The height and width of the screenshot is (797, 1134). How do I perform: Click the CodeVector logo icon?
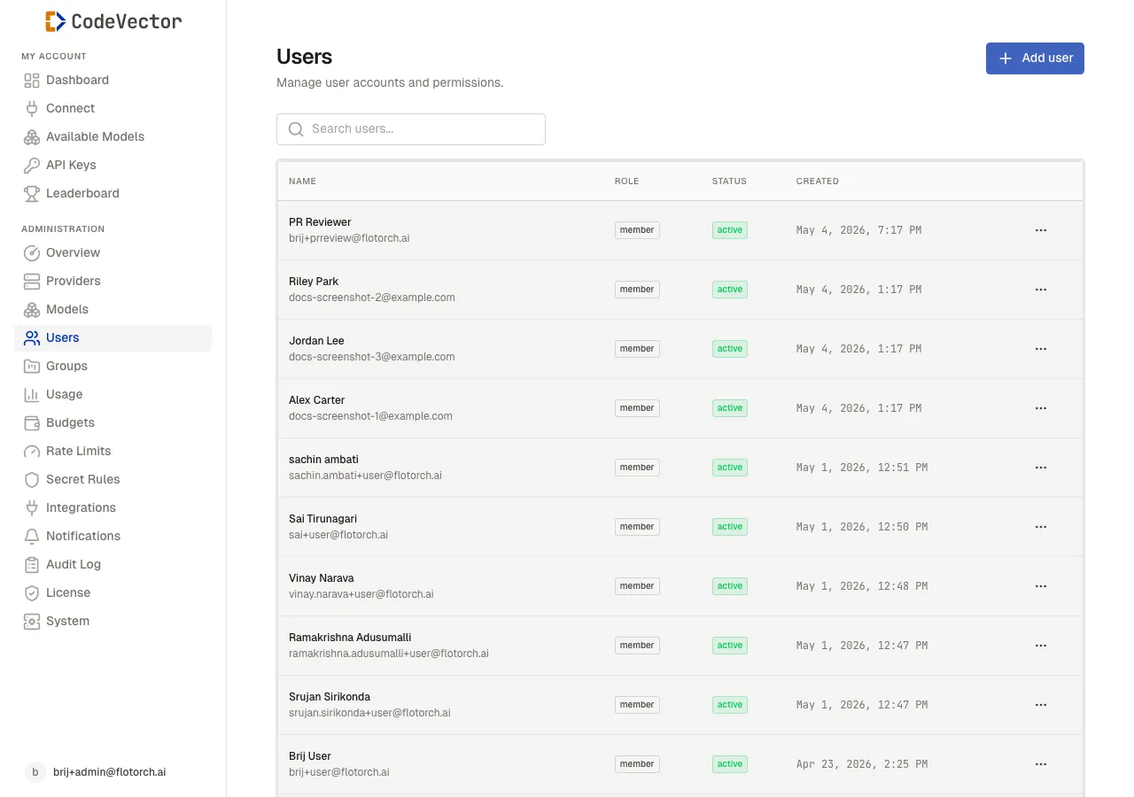(55, 21)
